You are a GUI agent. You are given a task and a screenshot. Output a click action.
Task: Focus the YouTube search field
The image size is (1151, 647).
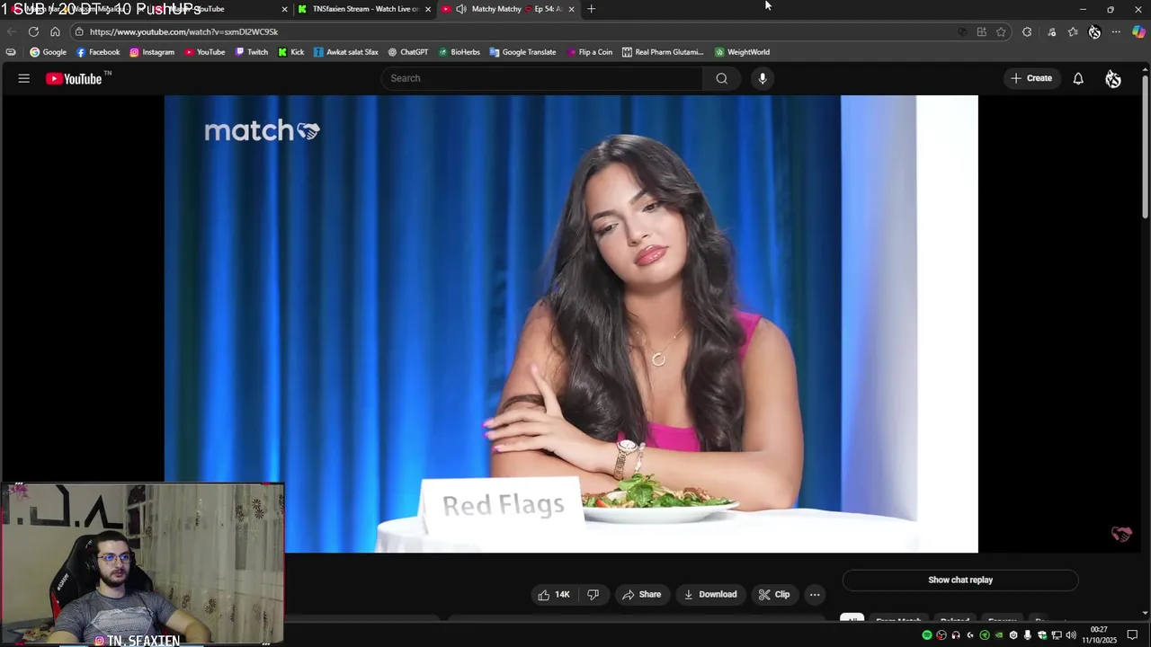[x=542, y=78]
